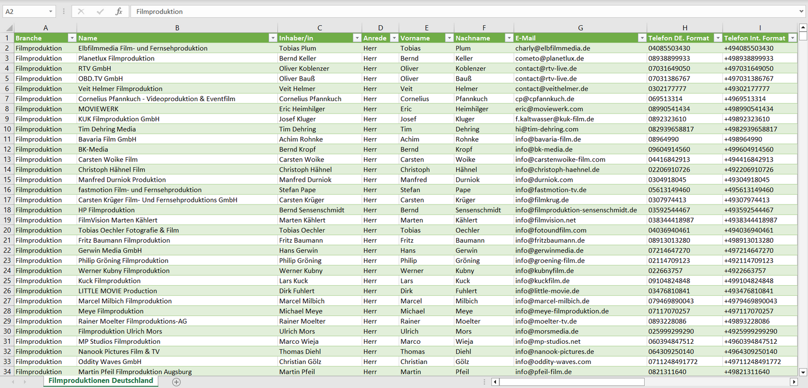808x388 pixels.
Task: Expand the Name Box dropdown arrow
Action: [51, 11]
